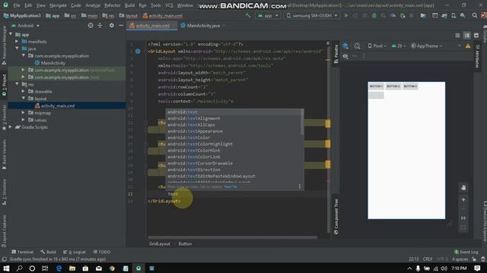Open Component Tree side panel
Viewport: 487px width, 273px height.
pos(336,216)
